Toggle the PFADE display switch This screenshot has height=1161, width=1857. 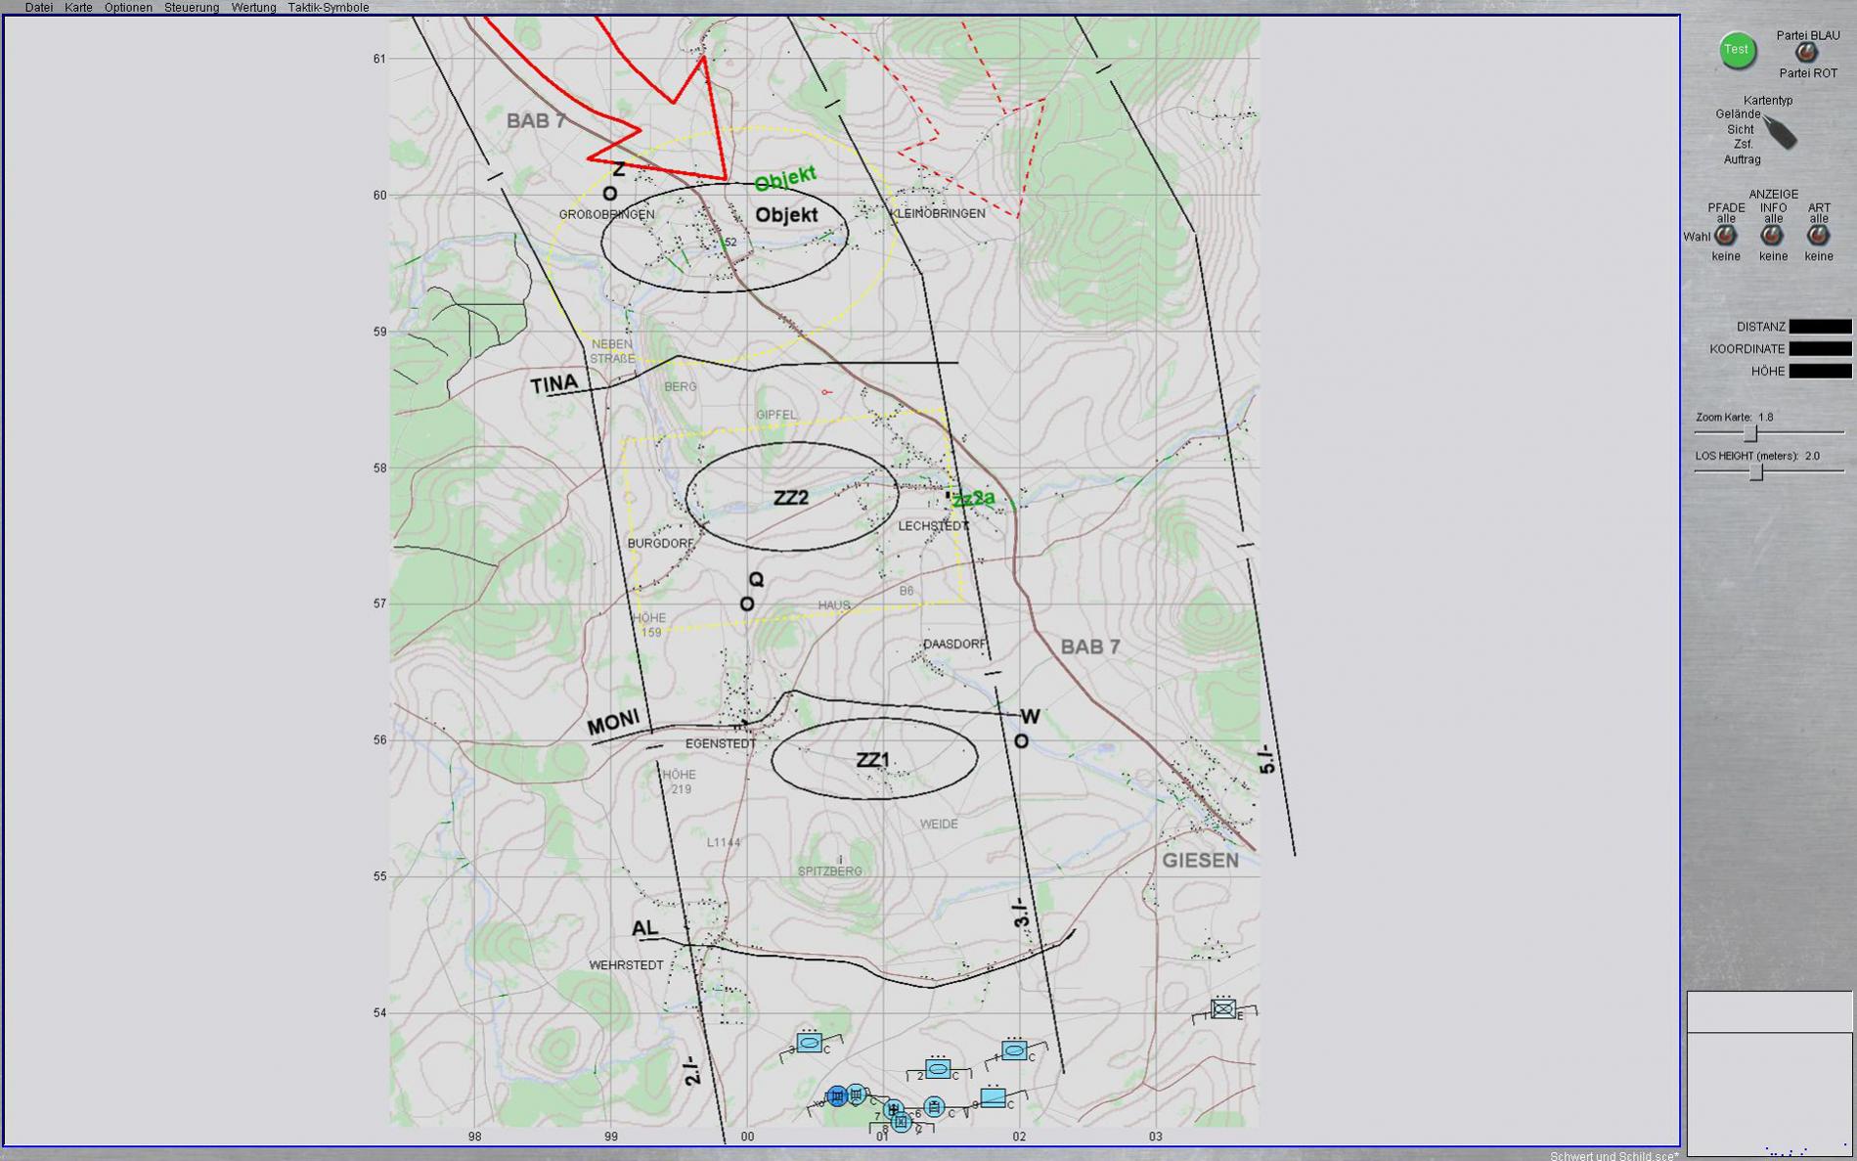pos(1725,236)
